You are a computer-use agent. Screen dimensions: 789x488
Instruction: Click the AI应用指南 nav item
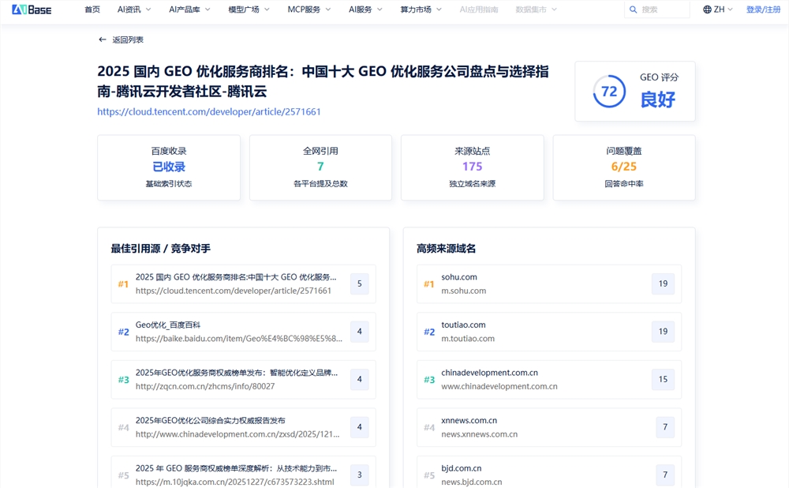(x=479, y=9)
